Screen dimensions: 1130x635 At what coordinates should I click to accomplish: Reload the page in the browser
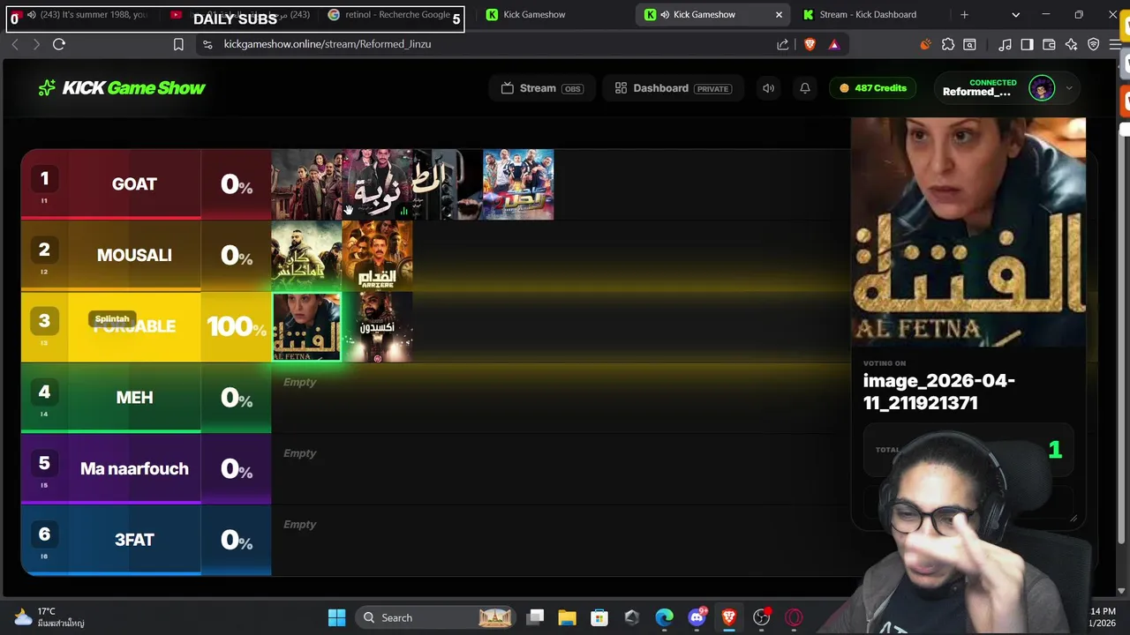click(59, 44)
